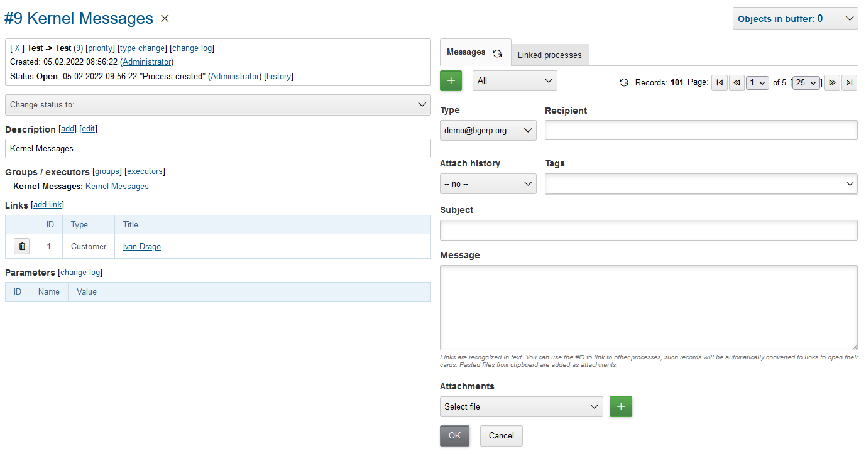Viewport: 866px width, 451px height.
Task: Open the process change log
Action: coord(191,48)
